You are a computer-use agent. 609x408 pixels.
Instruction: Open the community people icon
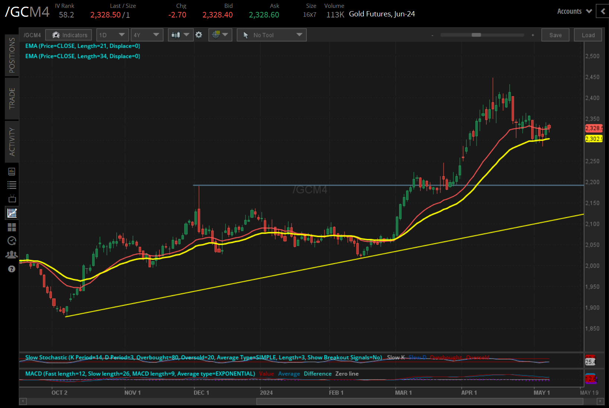click(12, 255)
